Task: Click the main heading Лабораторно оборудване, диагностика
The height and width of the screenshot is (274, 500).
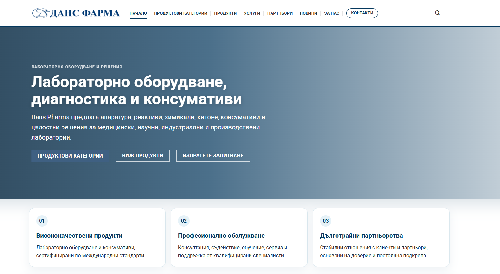Action: click(136, 91)
